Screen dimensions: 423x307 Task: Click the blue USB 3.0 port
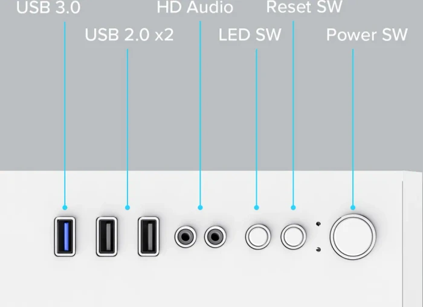point(65,236)
